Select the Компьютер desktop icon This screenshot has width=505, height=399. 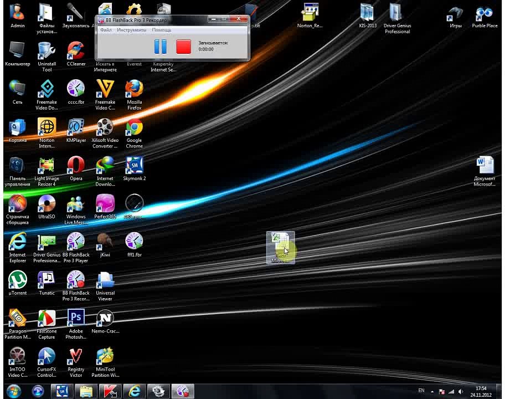[x=17, y=54]
